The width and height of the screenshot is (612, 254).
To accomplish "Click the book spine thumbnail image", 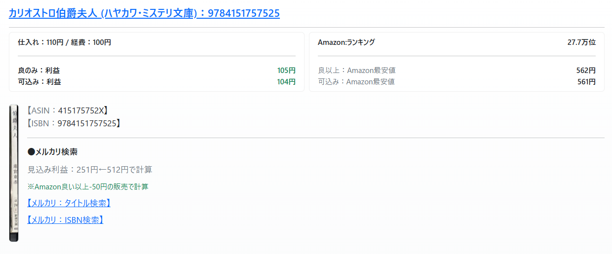I will click(x=14, y=173).
